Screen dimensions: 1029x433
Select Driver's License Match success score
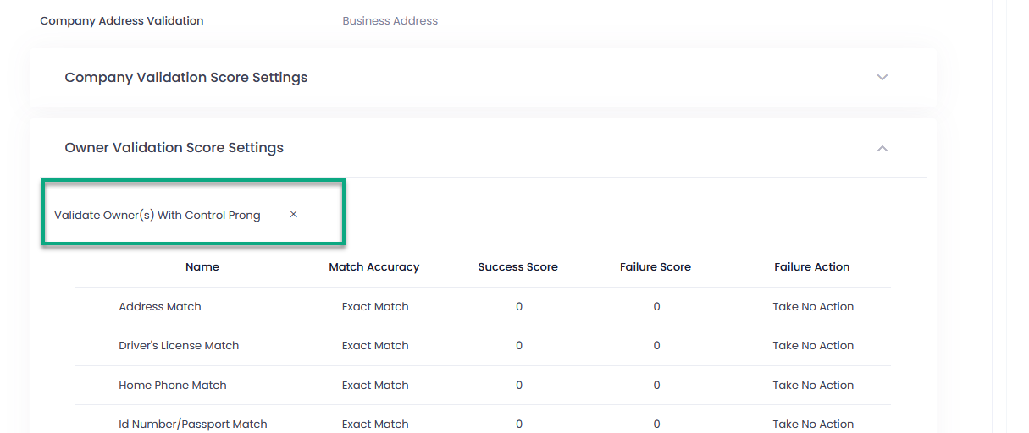[x=519, y=346]
